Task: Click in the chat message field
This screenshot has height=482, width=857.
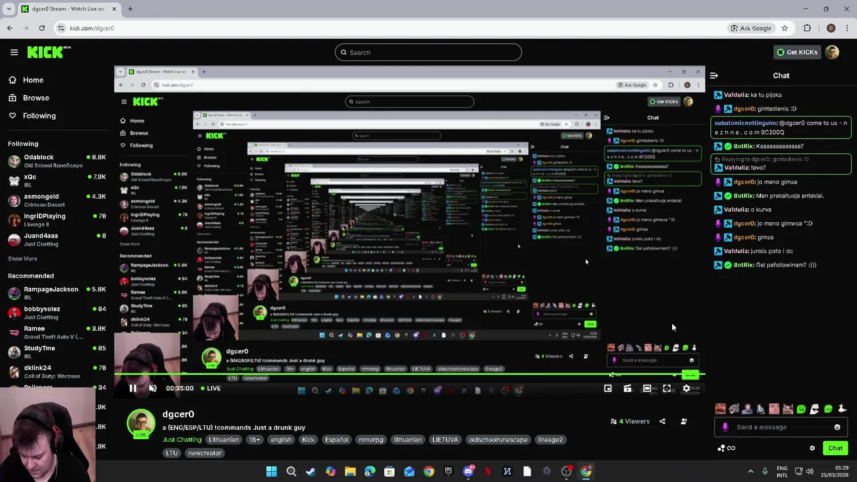Action: [781, 427]
